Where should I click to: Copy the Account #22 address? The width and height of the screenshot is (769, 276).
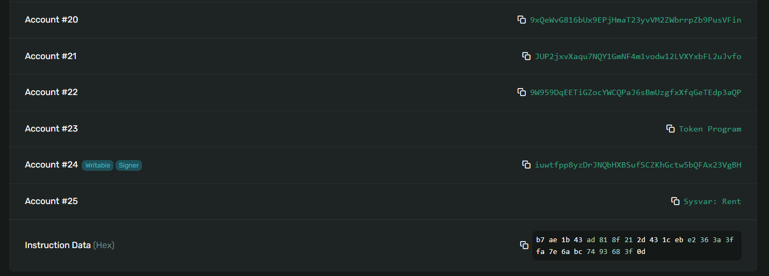click(x=521, y=92)
